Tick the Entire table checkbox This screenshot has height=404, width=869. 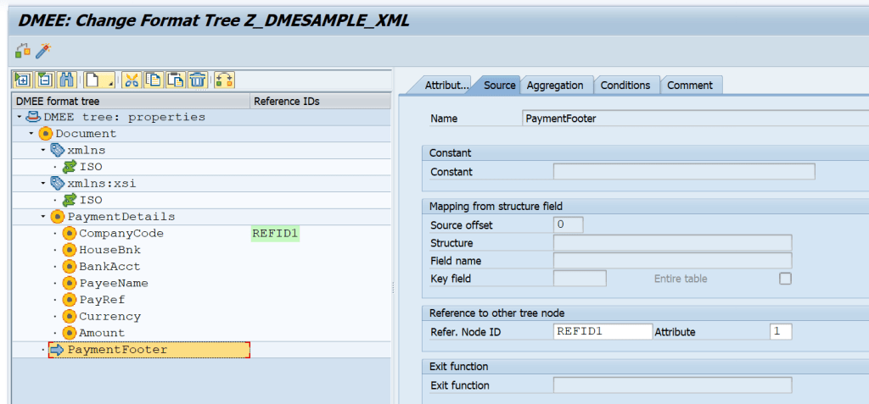[785, 279]
